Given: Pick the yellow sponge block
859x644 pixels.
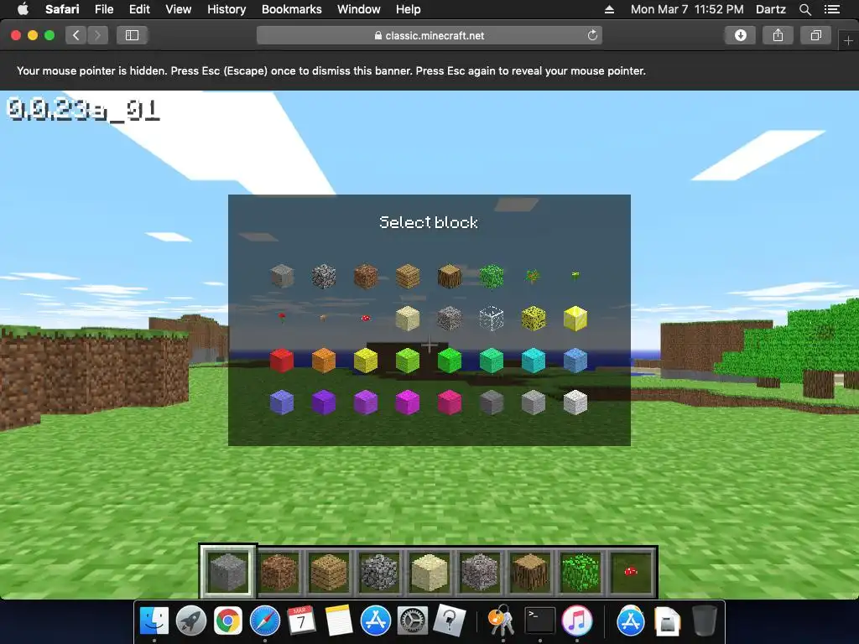Looking at the screenshot, I should [x=534, y=318].
